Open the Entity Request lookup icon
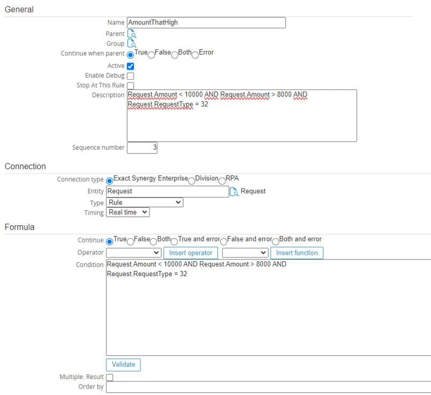The width and height of the screenshot is (431, 395). [234, 192]
